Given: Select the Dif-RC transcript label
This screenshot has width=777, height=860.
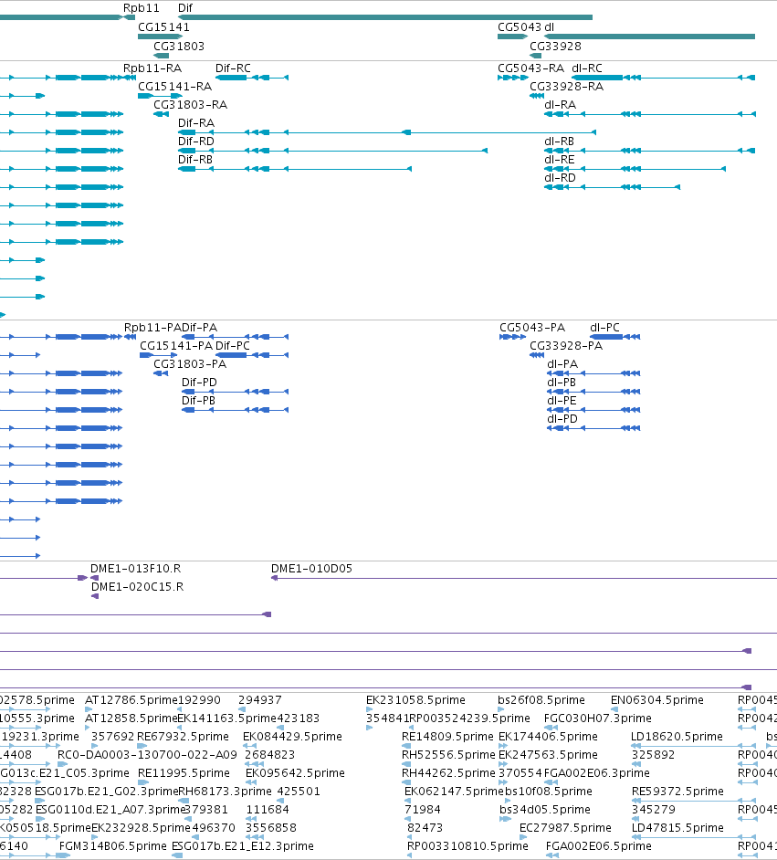Looking at the screenshot, I should [x=233, y=68].
